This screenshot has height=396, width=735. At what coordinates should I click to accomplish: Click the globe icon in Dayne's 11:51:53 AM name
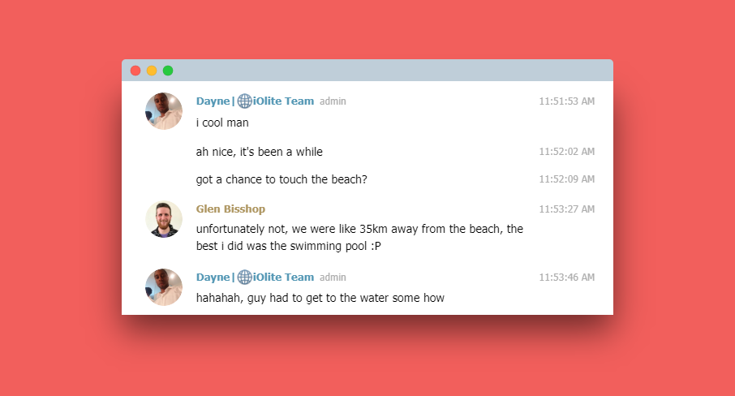(244, 101)
